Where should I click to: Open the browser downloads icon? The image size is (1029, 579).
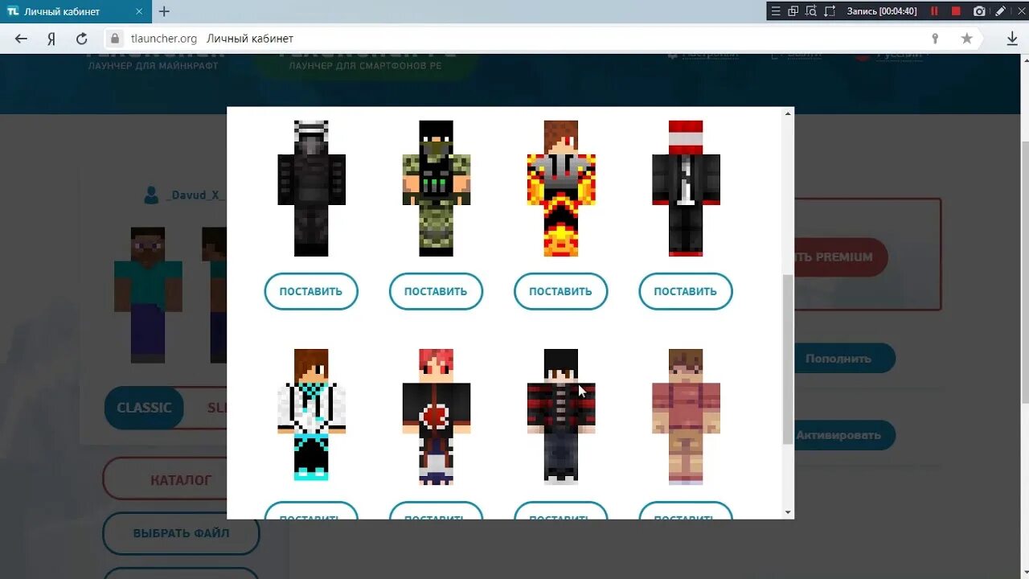click(1012, 39)
